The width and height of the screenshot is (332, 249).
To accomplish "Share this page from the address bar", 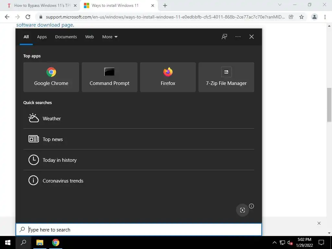I will click(x=291, y=17).
